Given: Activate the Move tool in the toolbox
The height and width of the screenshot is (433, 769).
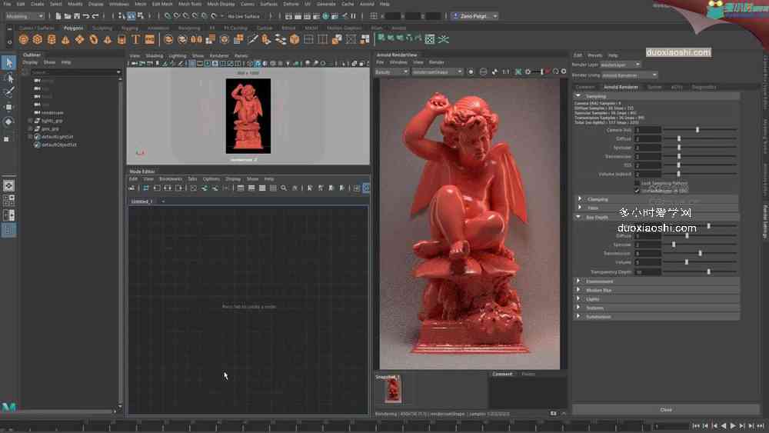Looking at the screenshot, I should pyautogui.click(x=8, y=107).
